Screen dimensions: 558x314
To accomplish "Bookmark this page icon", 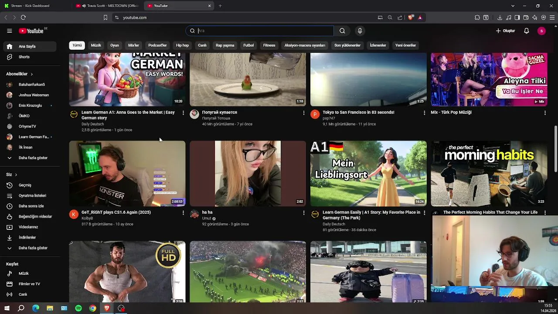I will 105,17.
